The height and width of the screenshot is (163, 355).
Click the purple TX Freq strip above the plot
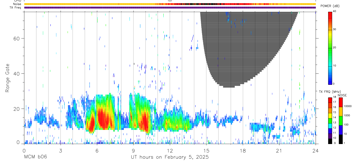170,7
